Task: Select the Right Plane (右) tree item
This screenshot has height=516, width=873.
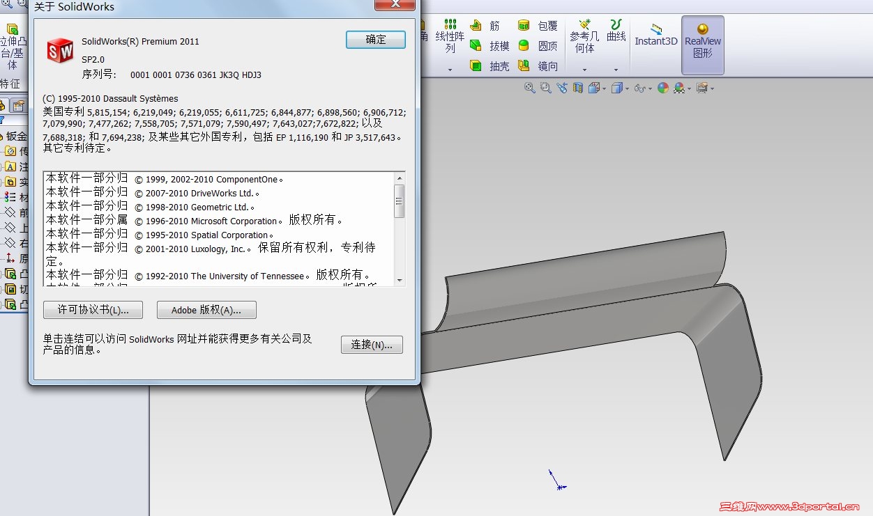Action: [17, 244]
